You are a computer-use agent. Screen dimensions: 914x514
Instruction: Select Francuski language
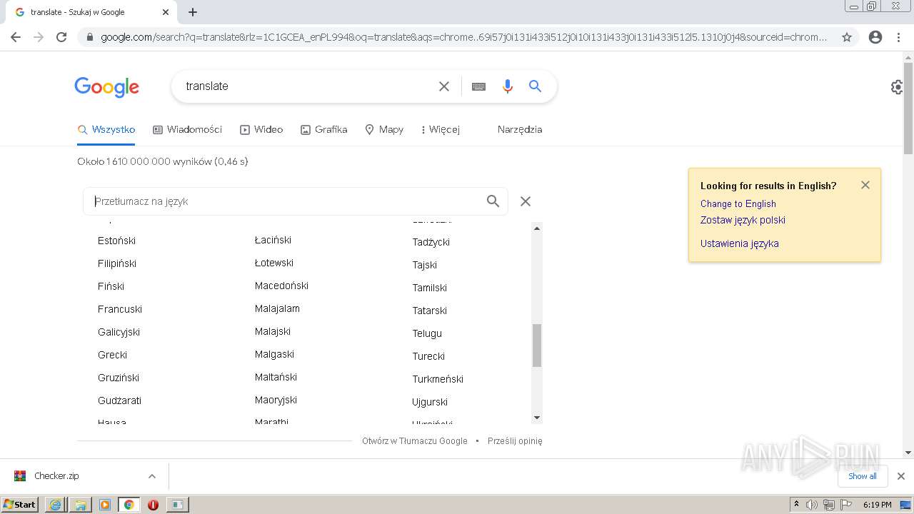click(x=120, y=309)
